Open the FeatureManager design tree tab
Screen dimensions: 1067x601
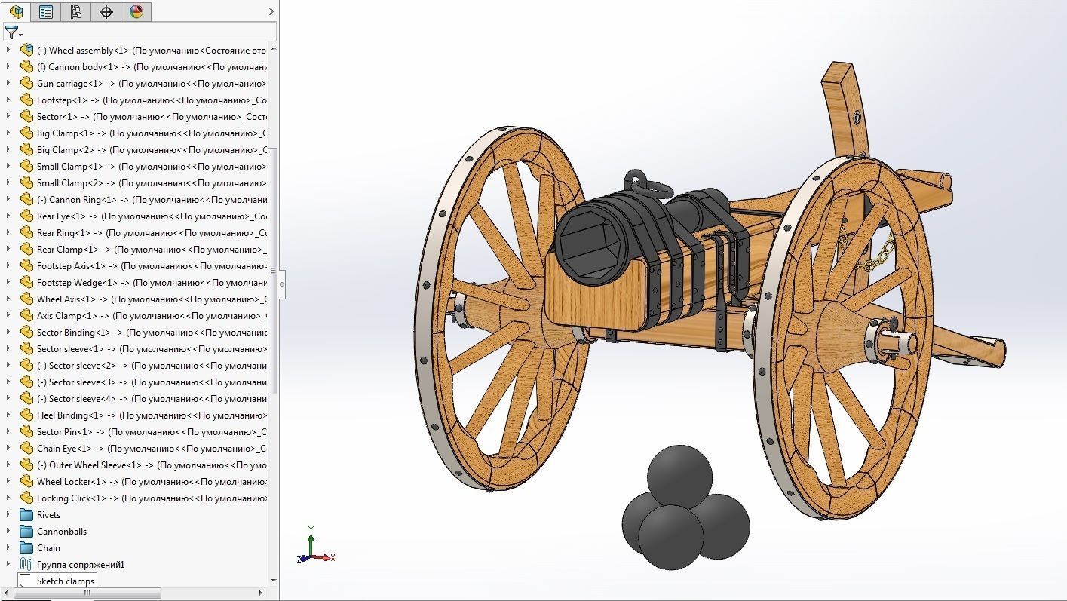point(15,11)
